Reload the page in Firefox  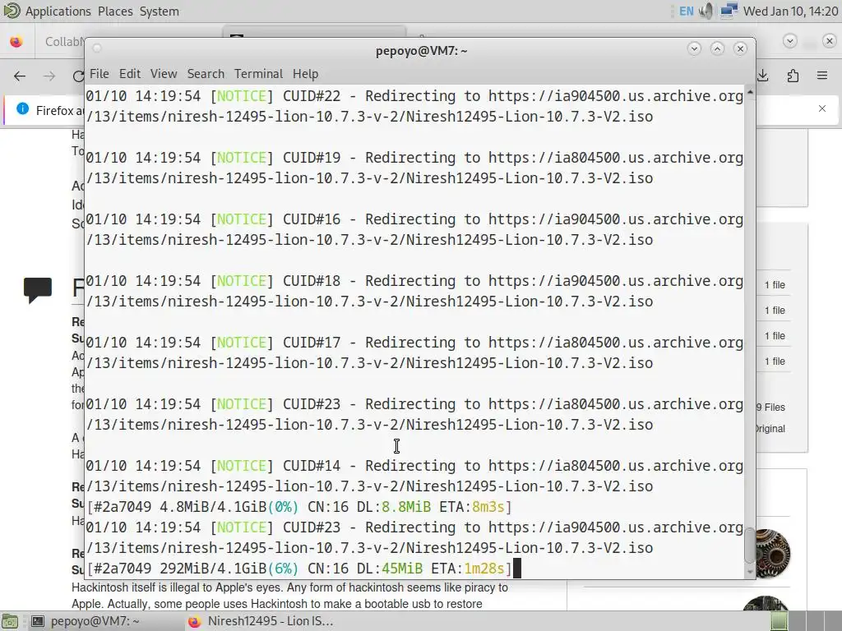tap(78, 76)
